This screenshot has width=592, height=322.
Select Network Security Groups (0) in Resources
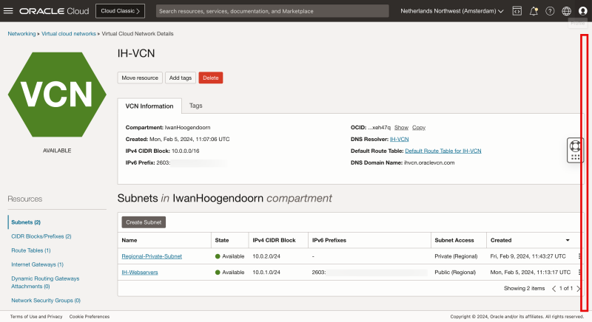[46, 301]
